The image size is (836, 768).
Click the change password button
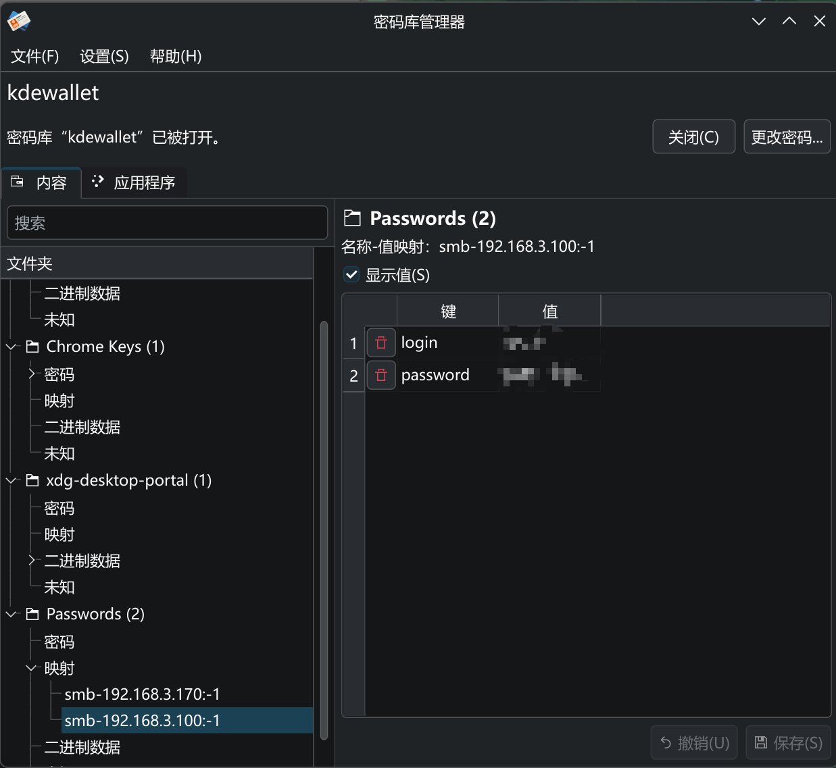pos(787,137)
